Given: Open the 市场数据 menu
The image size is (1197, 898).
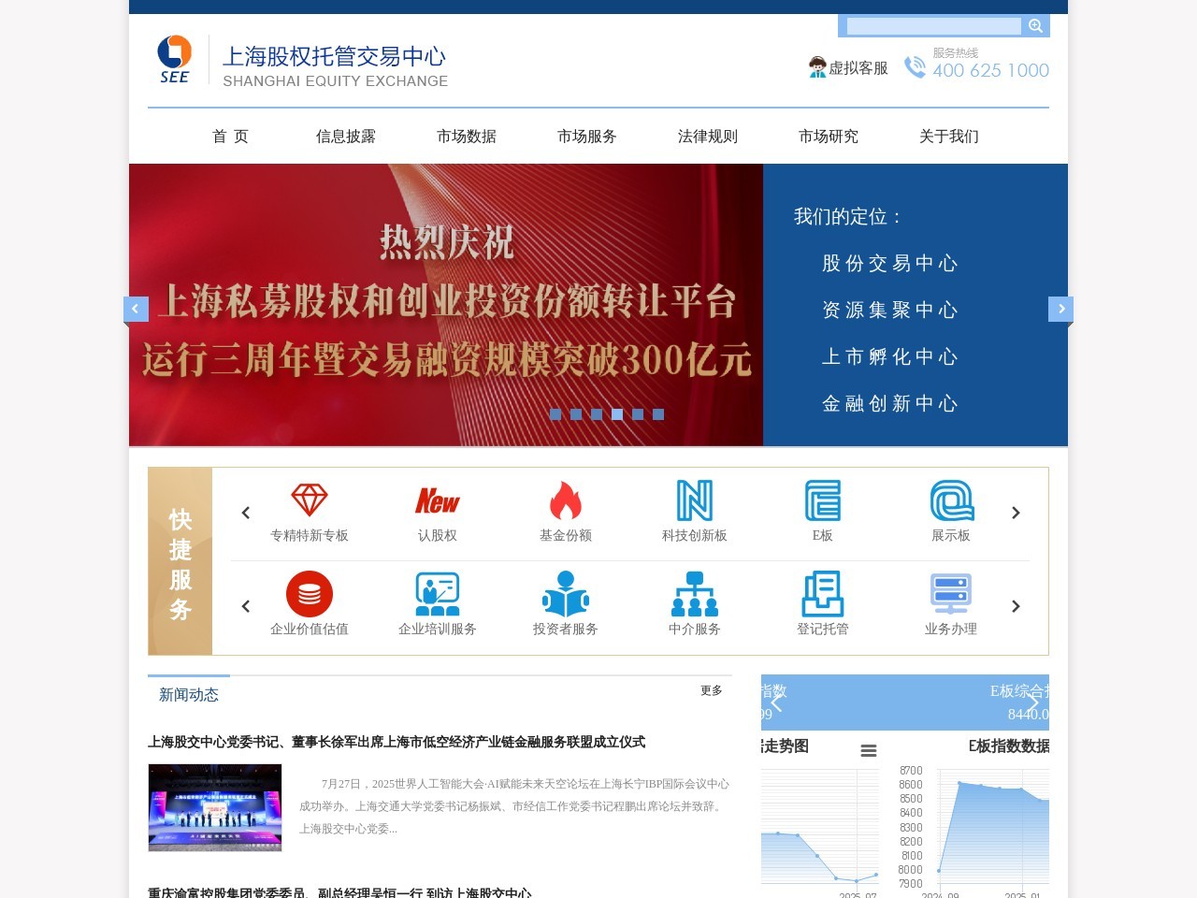Looking at the screenshot, I should click(467, 137).
